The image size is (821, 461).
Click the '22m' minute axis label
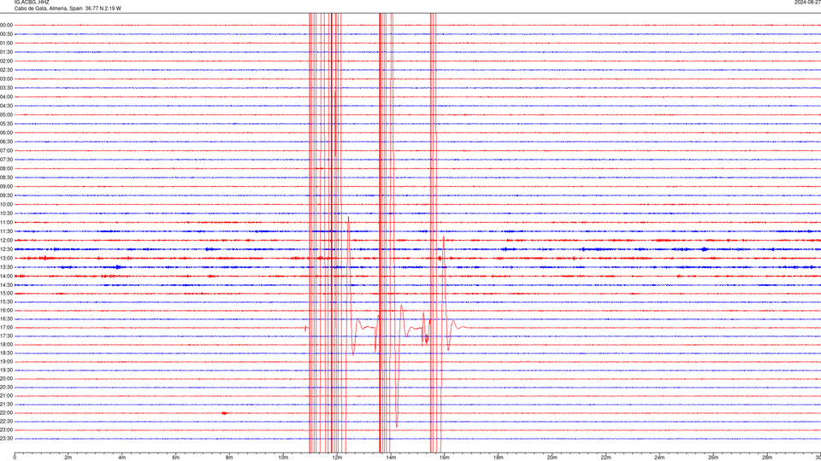coord(605,458)
